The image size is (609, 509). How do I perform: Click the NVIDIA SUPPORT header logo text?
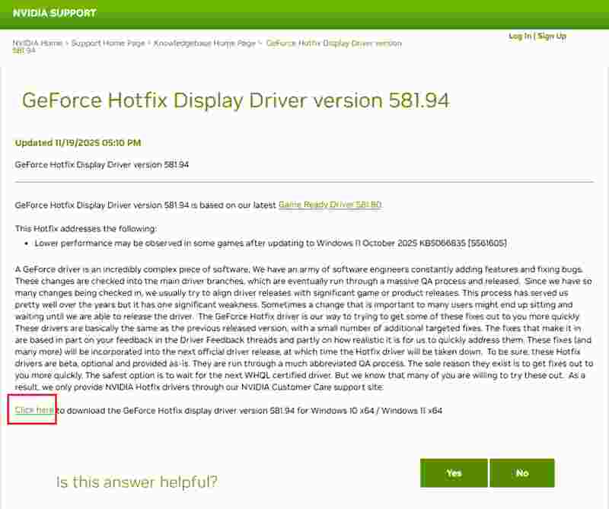click(x=54, y=13)
